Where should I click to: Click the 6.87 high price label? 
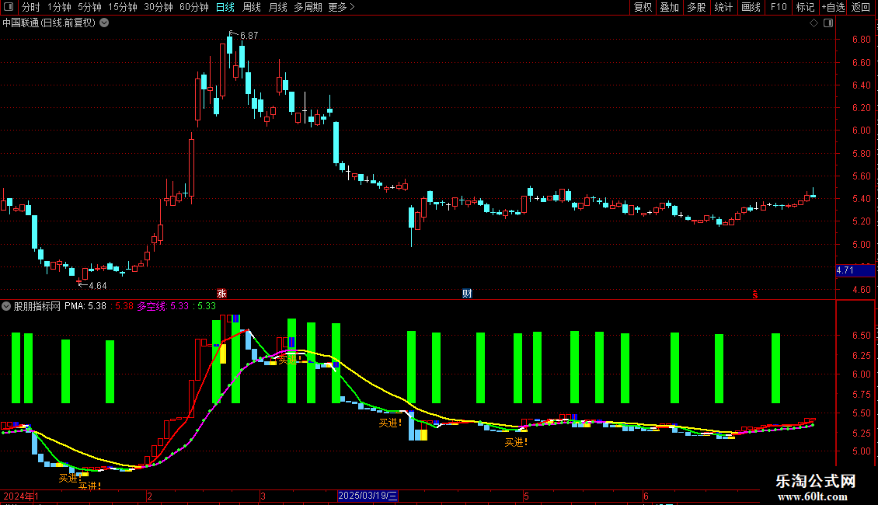click(249, 35)
